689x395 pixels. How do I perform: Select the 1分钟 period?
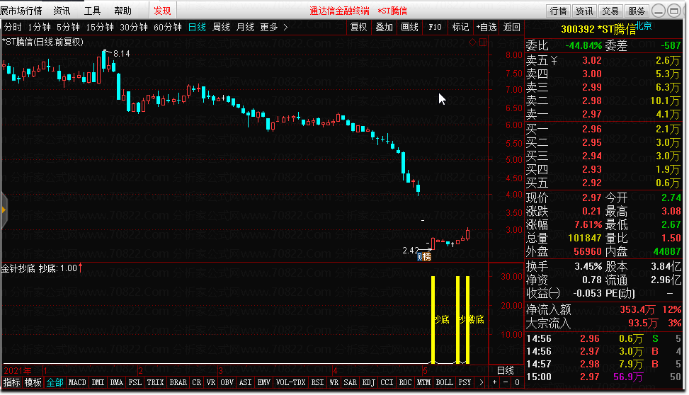(x=40, y=27)
